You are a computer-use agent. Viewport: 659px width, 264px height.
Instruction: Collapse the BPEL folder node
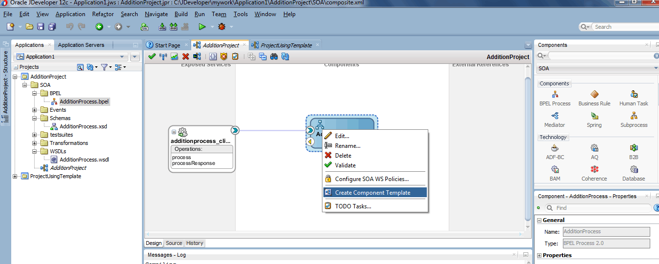click(x=35, y=93)
